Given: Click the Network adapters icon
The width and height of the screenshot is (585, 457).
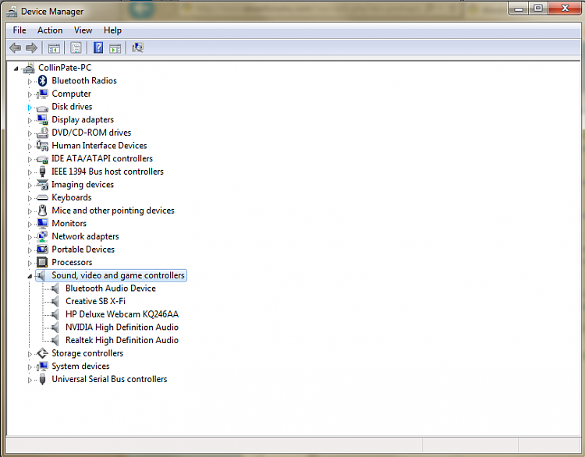Looking at the screenshot, I should tap(43, 236).
